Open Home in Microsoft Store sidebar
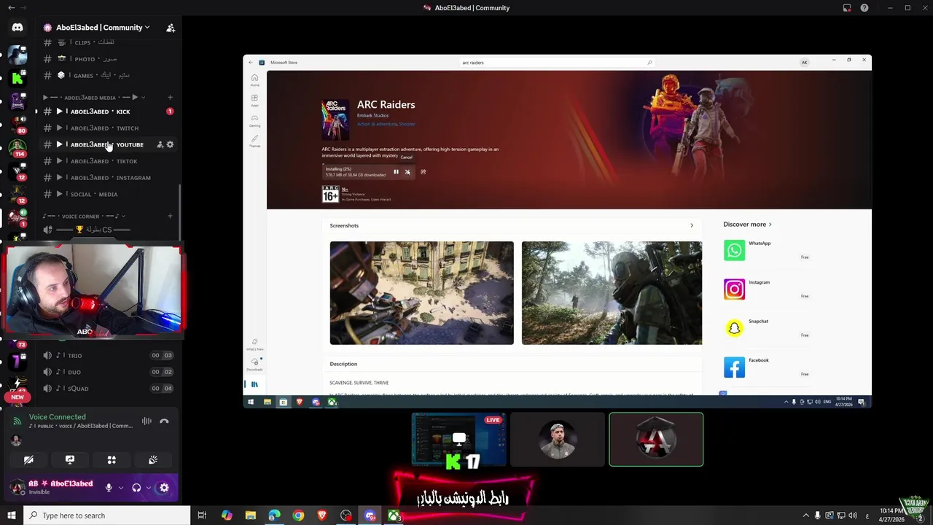This screenshot has height=525, width=933. (x=254, y=80)
